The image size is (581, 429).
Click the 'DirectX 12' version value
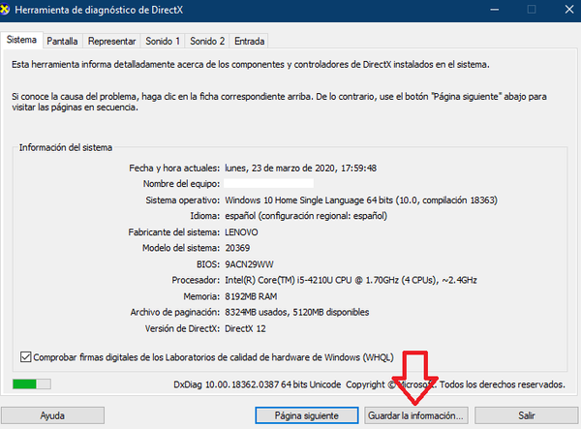(245, 328)
